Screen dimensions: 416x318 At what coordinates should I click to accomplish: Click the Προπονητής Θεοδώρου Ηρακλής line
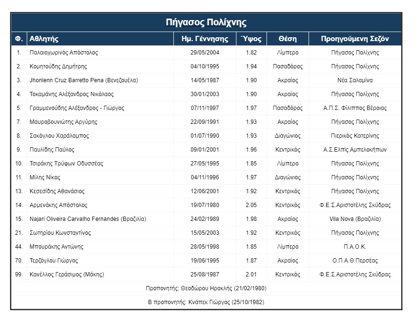click(x=206, y=288)
